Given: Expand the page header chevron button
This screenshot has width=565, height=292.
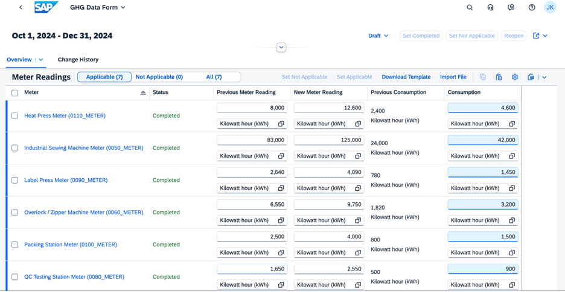Looking at the screenshot, I should tap(281, 48).
